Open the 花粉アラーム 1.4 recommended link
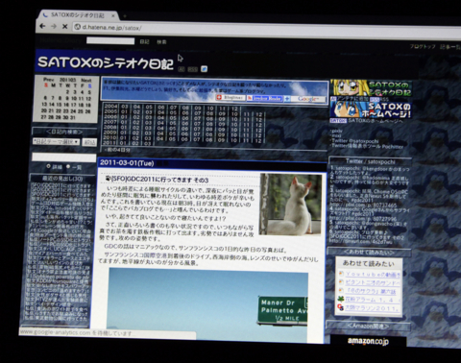Screen dimensions: 461x363 tap(372, 300)
